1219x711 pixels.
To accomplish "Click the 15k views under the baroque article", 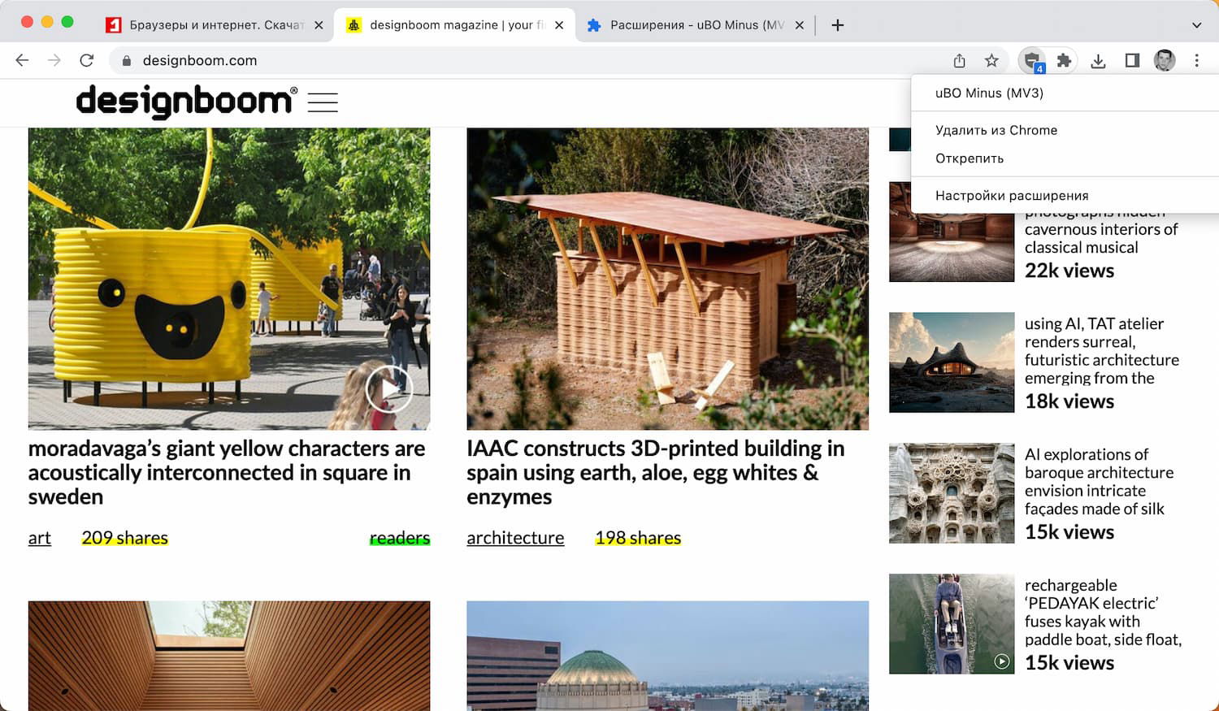I will point(1069,532).
